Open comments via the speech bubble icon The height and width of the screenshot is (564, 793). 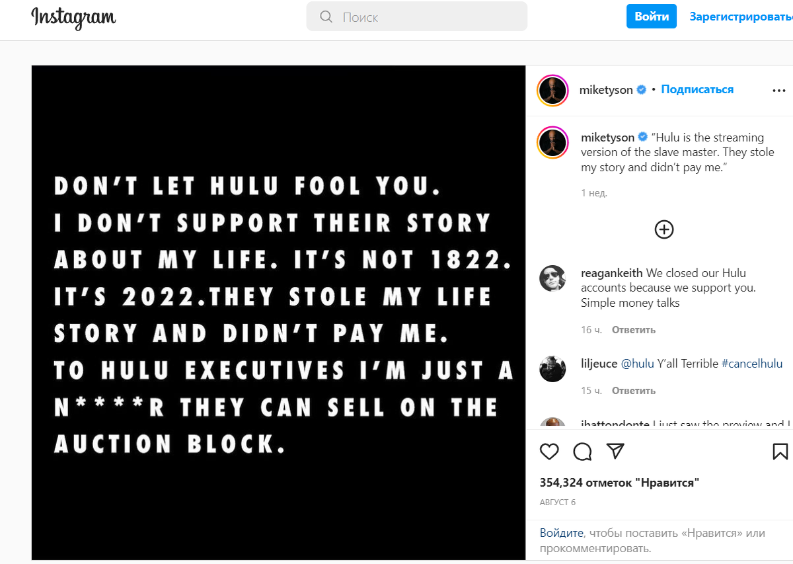pyautogui.click(x=582, y=452)
